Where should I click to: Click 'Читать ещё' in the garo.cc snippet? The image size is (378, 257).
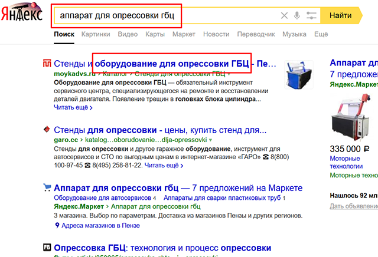(x=164, y=166)
